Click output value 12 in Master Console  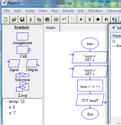[x=114, y=41]
